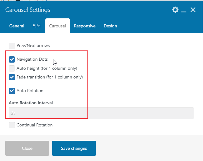Click the Save changes button

click(74, 148)
